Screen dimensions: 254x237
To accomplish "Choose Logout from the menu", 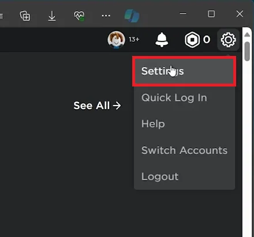I will click(x=184, y=176).
